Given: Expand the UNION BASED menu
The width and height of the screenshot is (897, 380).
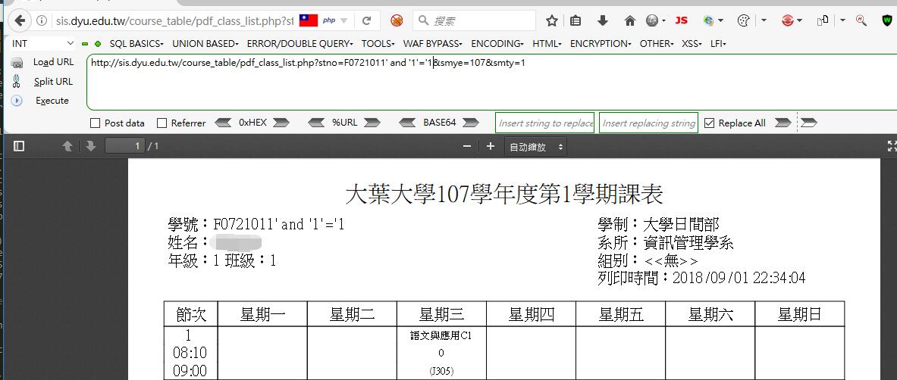Looking at the screenshot, I should click(x=206, y=43).
